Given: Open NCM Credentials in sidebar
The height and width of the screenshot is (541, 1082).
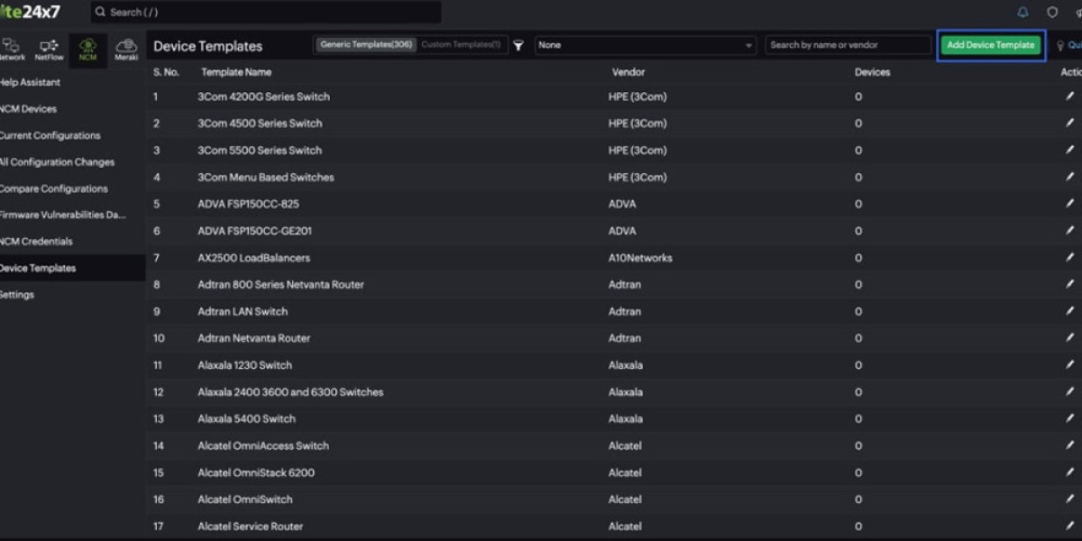Looking at the screenshot, I should click(36, 242).
